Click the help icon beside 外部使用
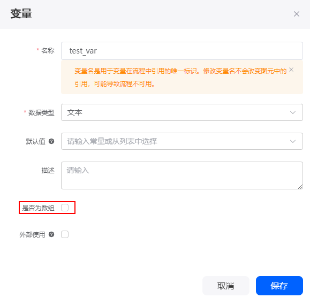Viewport: 310px width, 298px height. 51,234
